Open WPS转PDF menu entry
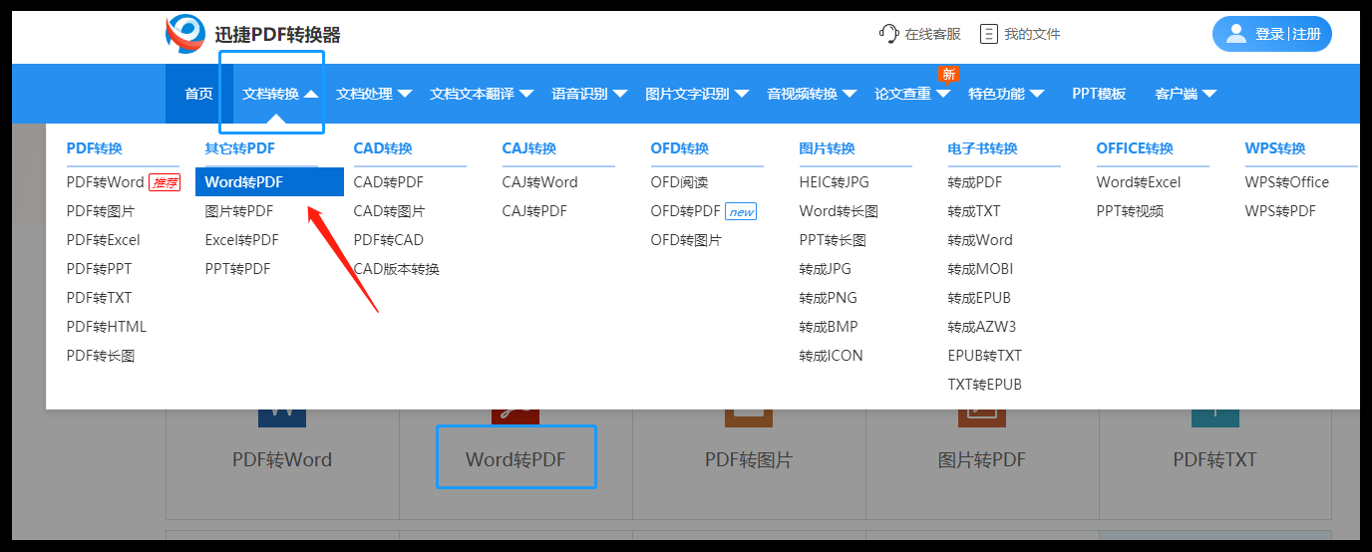Viewport: 1372px width, 552px height. click(x=1280, y=211)
